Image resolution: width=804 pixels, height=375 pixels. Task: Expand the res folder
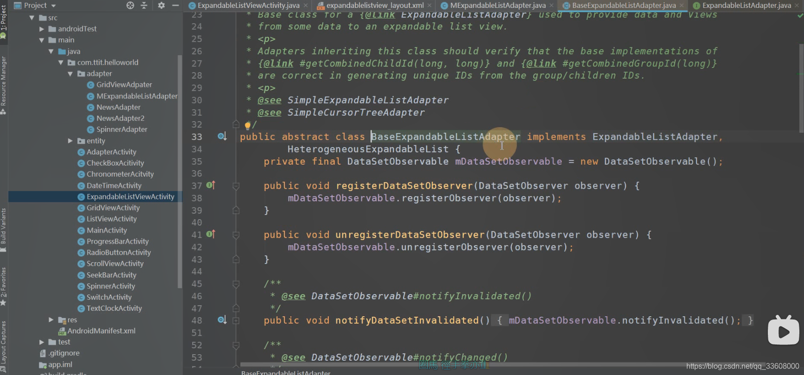(x=51, y=320)
